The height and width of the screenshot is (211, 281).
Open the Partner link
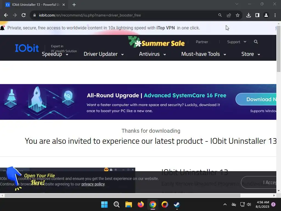pos(202,42)
